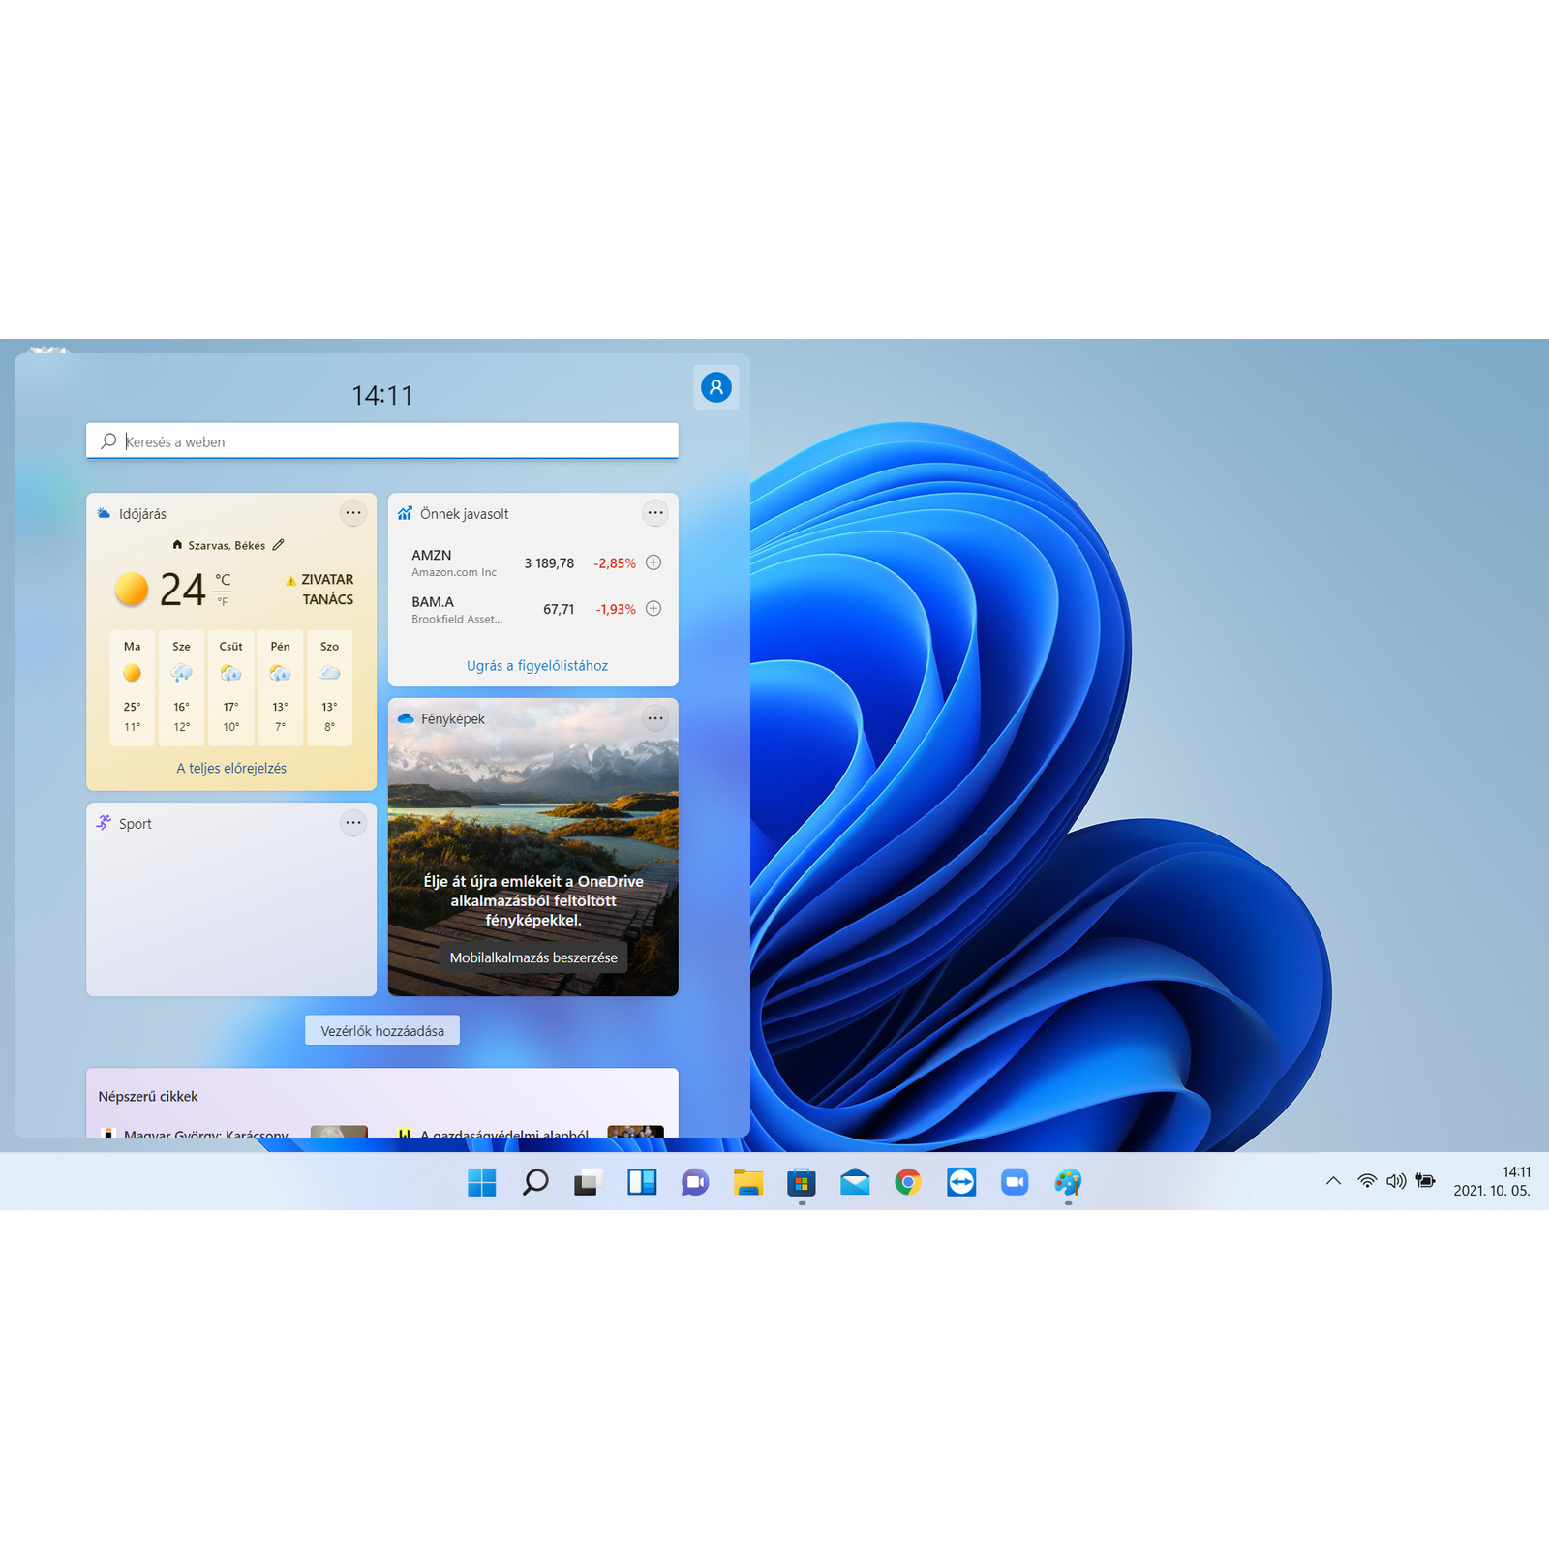
Task: Click Ugrás a figyelőlistához link
Action: 536,665
